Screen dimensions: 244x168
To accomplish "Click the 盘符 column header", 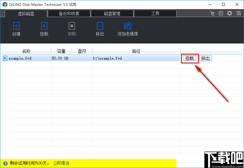I will pos(82,51).
